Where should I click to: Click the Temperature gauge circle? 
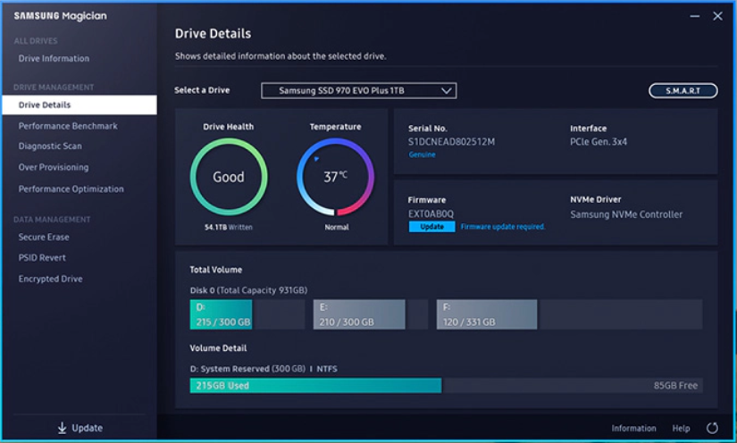[x=335, y=177]
